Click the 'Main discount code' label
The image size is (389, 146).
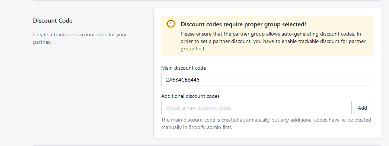[x=184, y=68]
